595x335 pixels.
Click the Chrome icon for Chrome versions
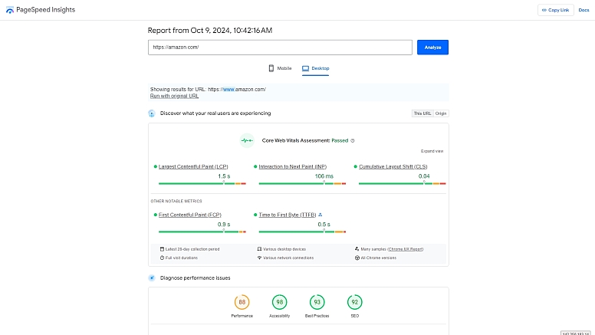click(357, 258)
